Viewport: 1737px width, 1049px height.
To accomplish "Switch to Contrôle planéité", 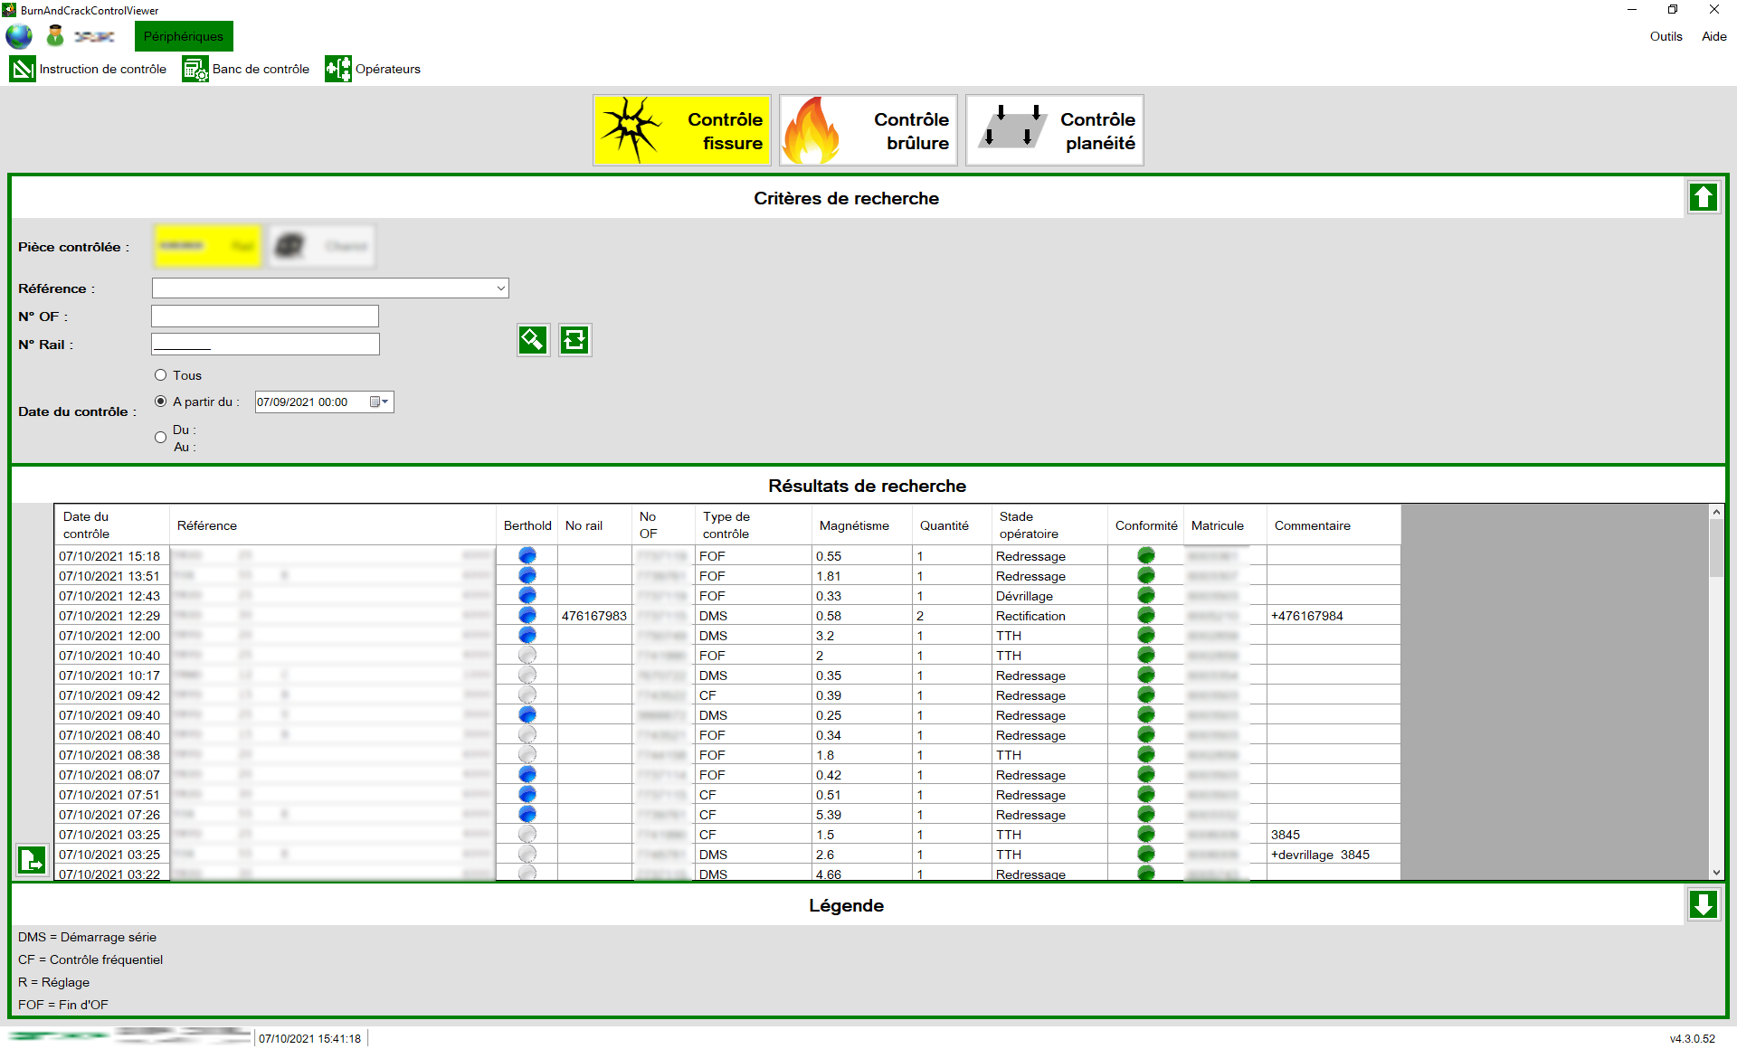I will pos(1055,131).
